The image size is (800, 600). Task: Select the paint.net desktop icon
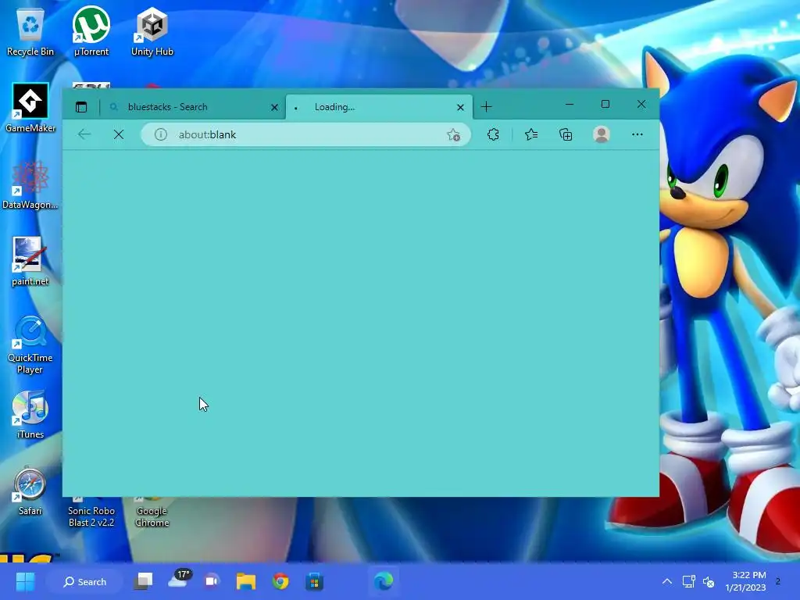coord(30,261)
